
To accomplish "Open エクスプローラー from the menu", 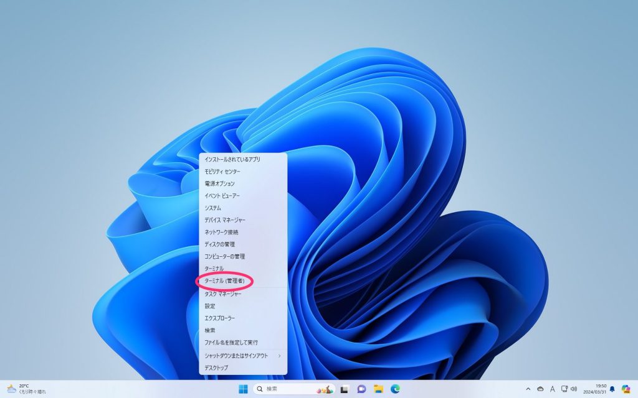I will (x=243, y=318).
